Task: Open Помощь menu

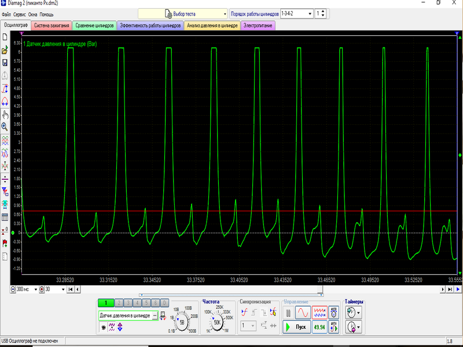Action: click(47, 14)
